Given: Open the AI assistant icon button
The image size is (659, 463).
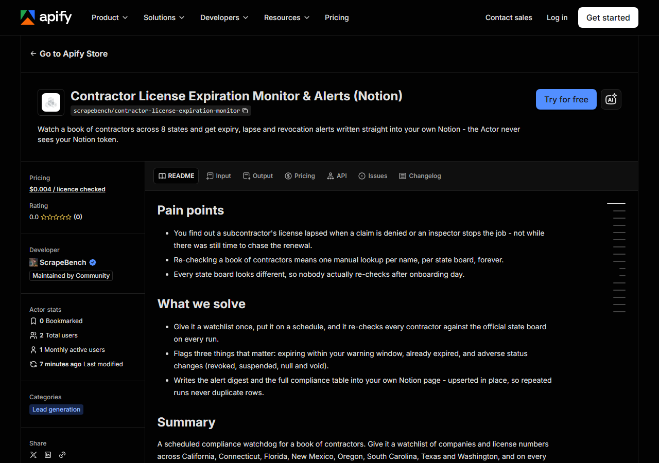Looking at the screenshot, I should pyautogui.click(x=611, y=99).
